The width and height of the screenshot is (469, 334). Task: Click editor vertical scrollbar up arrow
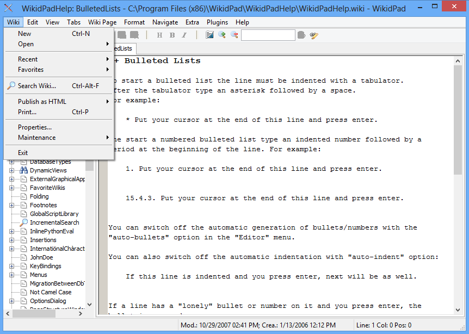pos(458,61)
